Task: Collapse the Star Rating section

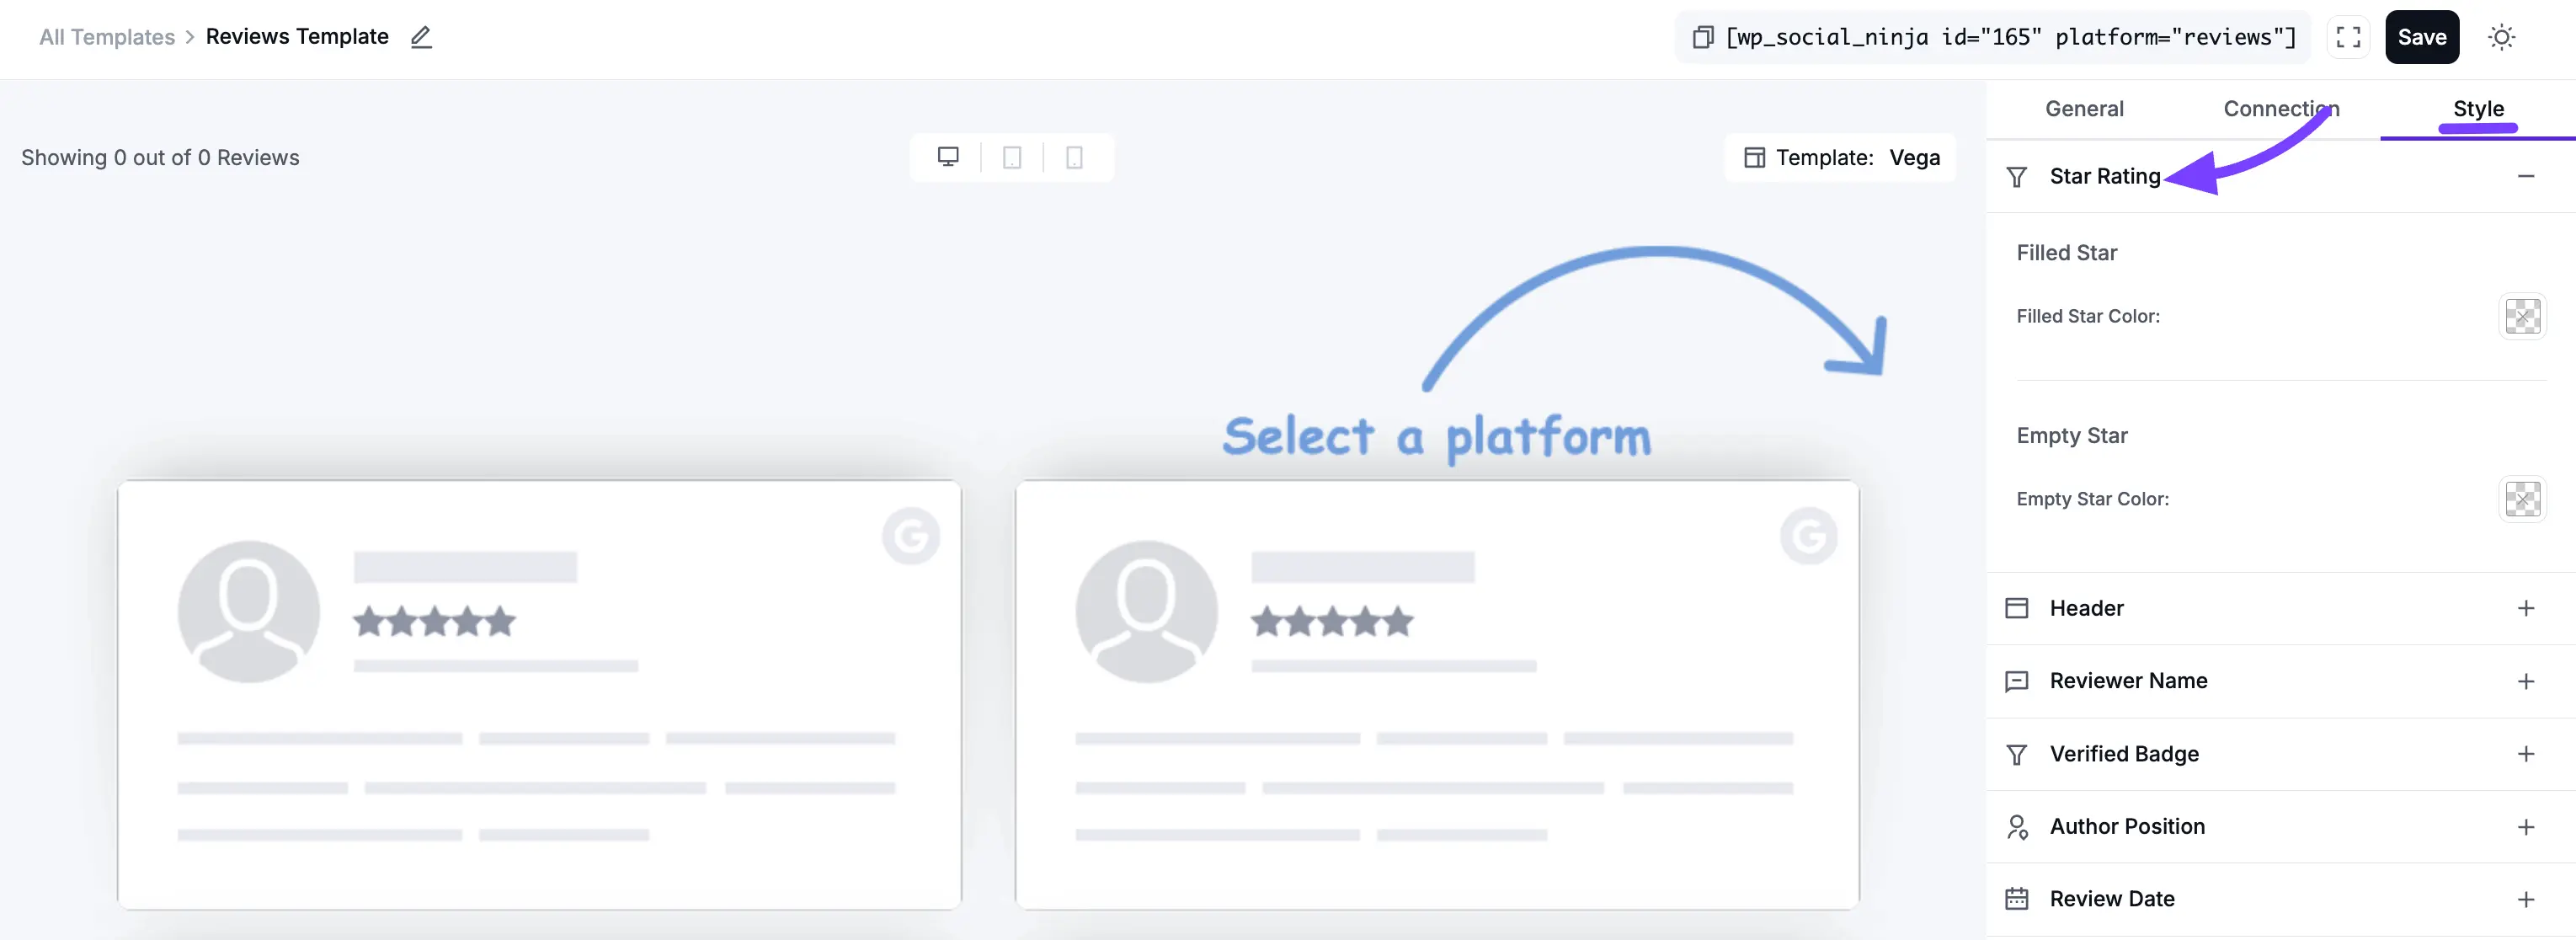Action: click(x=2528, y=176)
